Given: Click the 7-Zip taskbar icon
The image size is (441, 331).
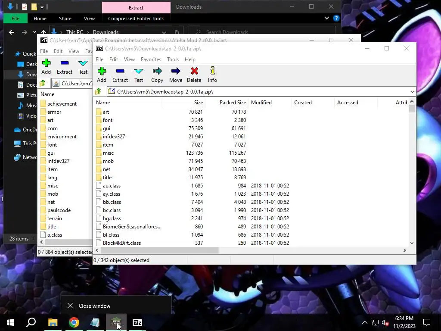Looking at the screenshot, I should (x=137, y=322).
